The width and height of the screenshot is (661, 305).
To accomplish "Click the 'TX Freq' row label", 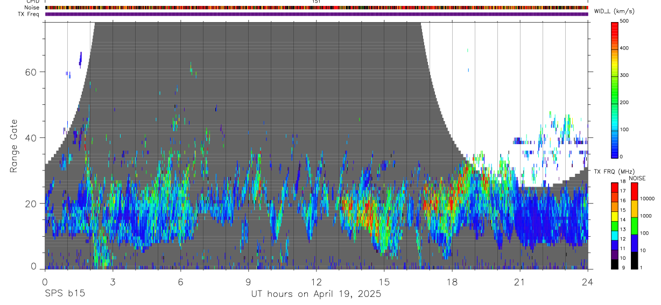I will click(x=29, y=14).
